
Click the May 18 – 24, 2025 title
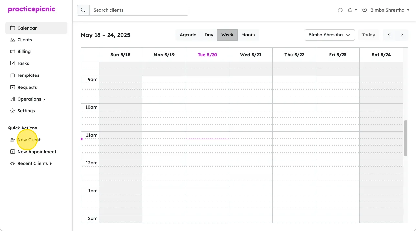[x=106, y=35]
